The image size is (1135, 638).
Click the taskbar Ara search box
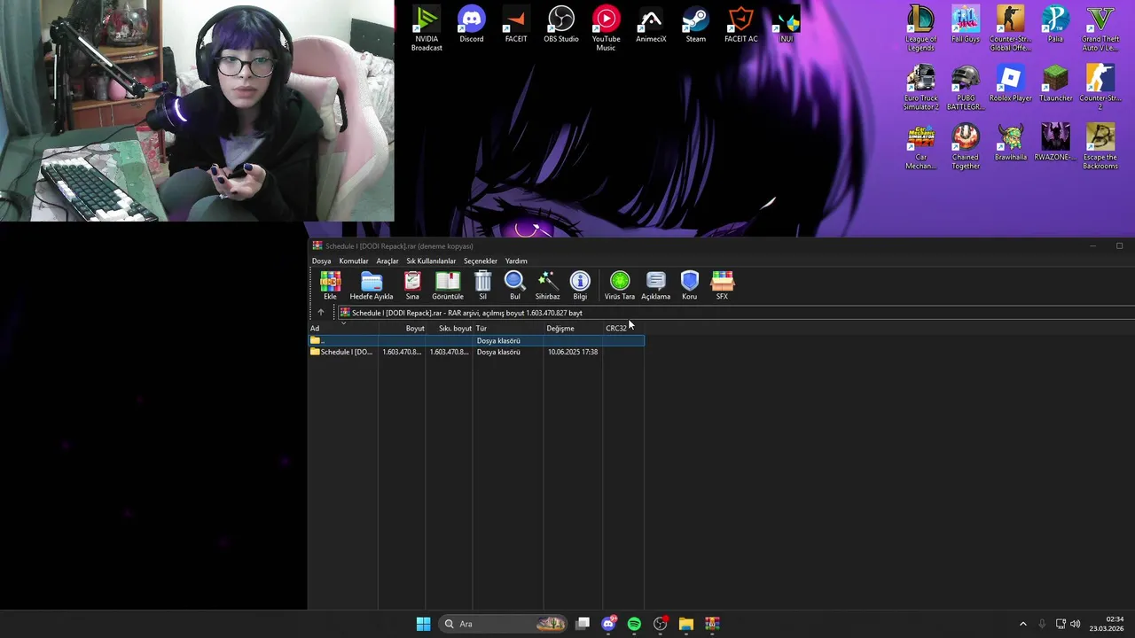pyautogui.click(x=505, y=624)
